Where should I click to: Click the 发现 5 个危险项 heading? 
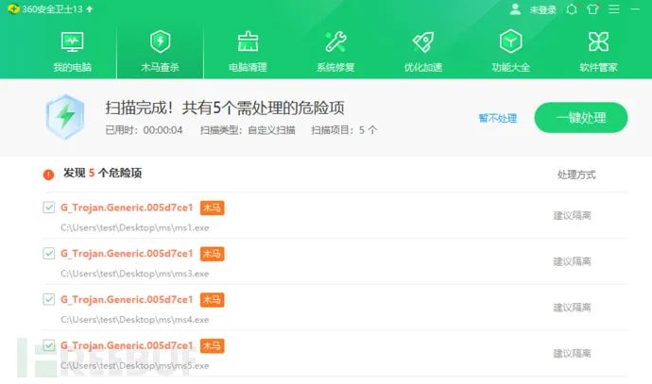tap(102, 173)
